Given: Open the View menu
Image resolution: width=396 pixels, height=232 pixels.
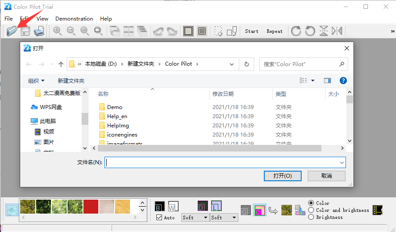Looking at the screenshot, I should [43, 19].
